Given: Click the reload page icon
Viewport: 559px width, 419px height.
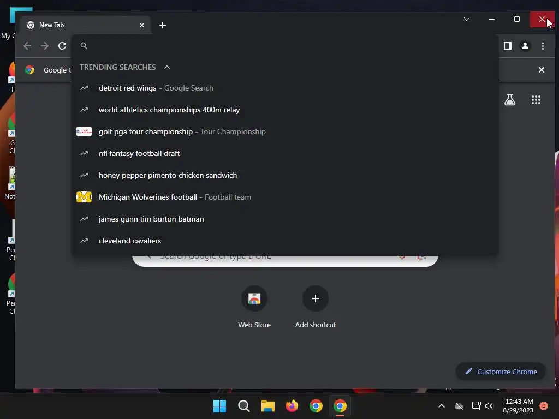Looking at the screenshot, I should coord(62,46).
